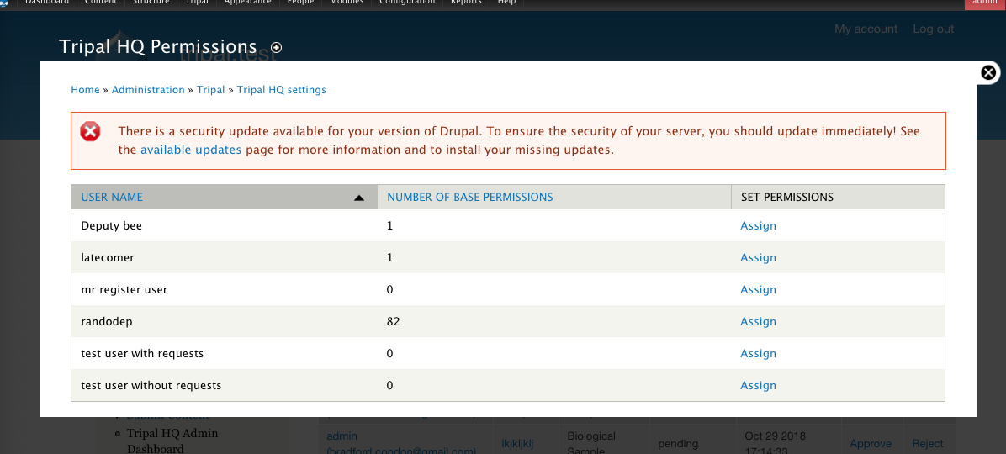Viewport: 1006px width, 454px height.
Task: Select the 'test user without requests' cell
Action: click(x=225, y=386)
